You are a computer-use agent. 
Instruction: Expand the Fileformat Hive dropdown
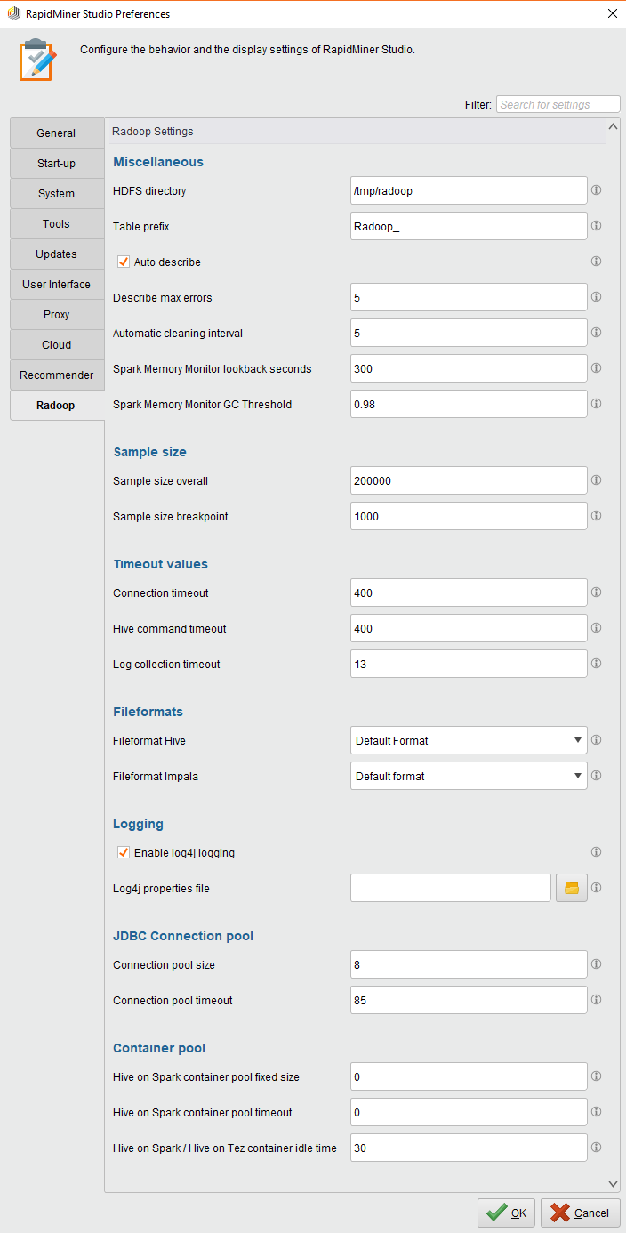pos(577,740)
